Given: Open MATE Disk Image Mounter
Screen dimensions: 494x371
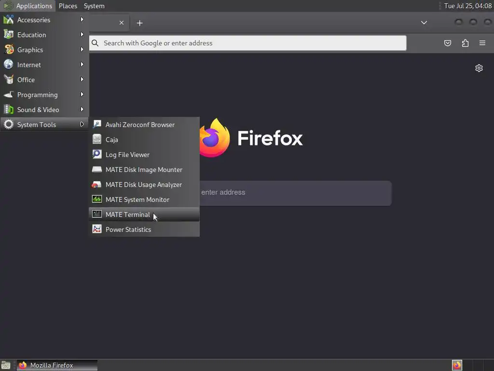Looking at the screenshot, I should pyautogui.click(x=144, y=170).
